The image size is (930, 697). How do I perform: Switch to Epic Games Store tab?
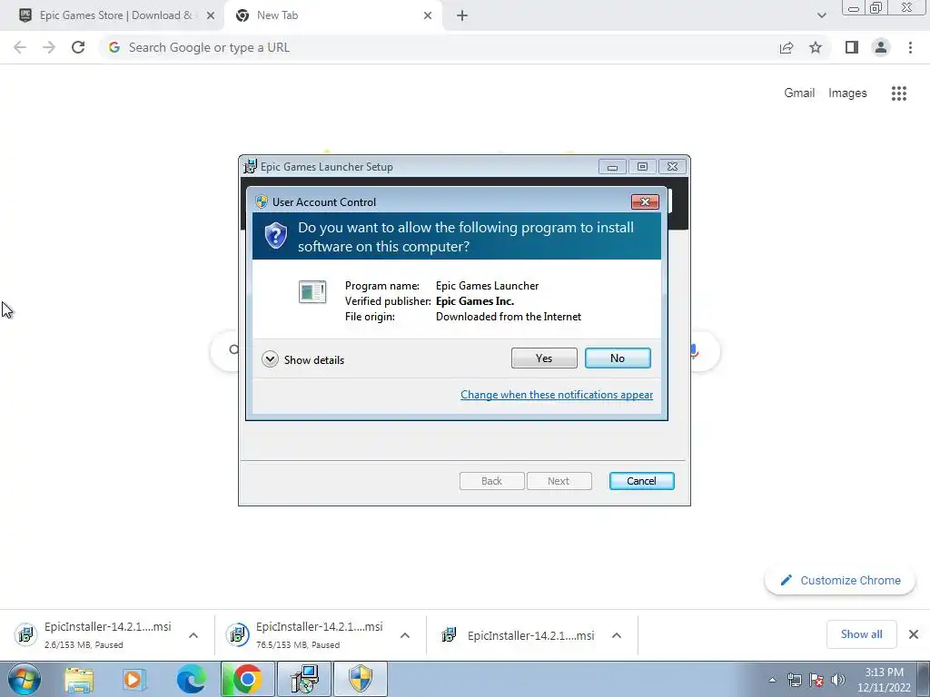pos(112,15)
